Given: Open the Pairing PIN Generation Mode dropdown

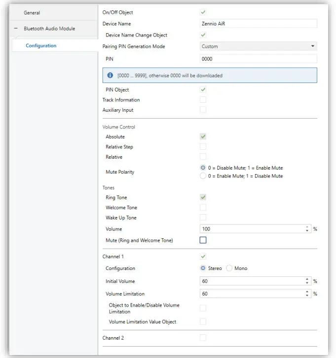Looking at the screenshot, I should coord(259,46).
